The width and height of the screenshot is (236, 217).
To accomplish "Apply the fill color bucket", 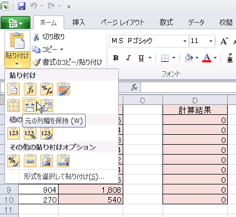I will (188, 58).
